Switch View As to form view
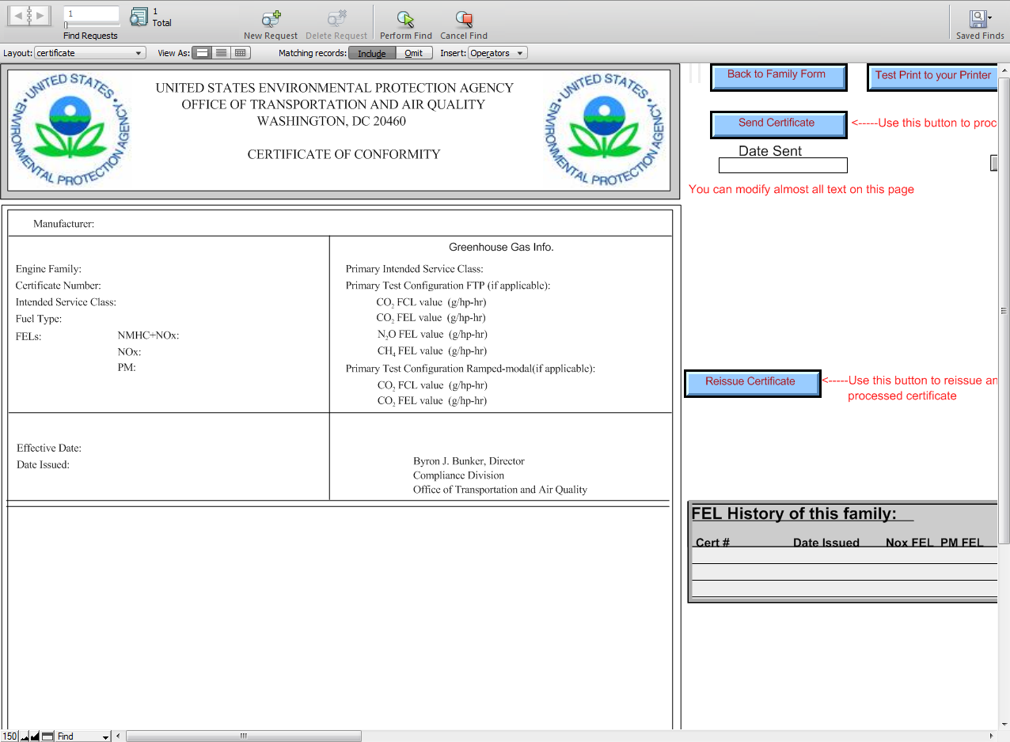Viewport: 1010px width, 742px height. [203, 53]
